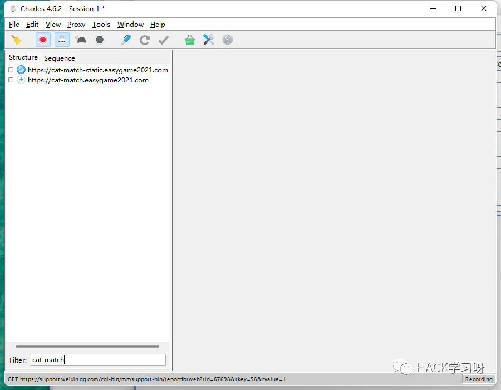501x390 pixels.
Task: Toggle breakpoints hexagon icon
Action: tap(100, 40)
